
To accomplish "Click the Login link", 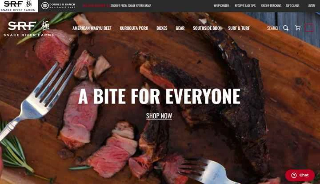I will click(311, 6).
